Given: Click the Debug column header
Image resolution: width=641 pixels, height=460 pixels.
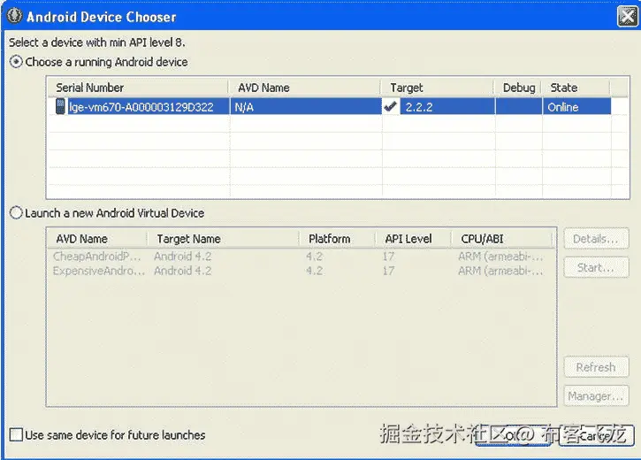Looking at the screenshot, I should pyautogui.click(x=518, y=88).
